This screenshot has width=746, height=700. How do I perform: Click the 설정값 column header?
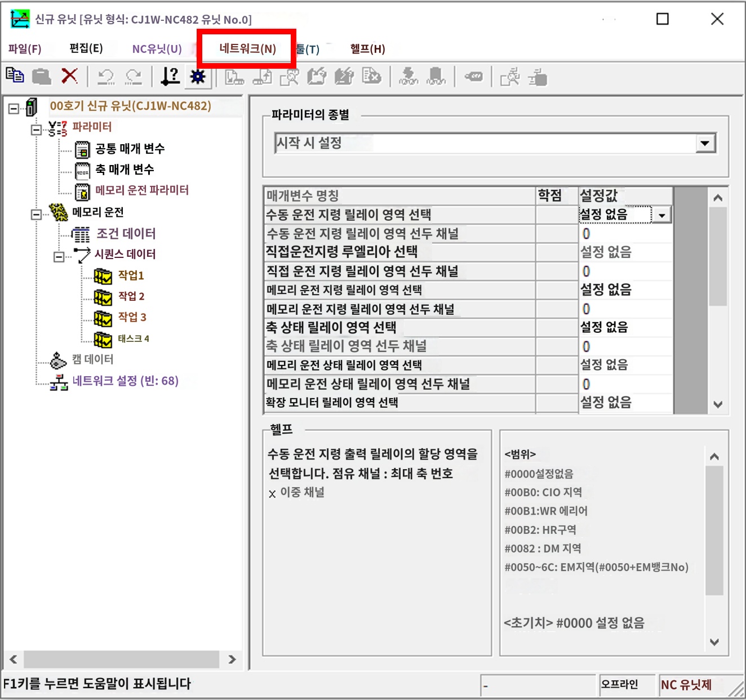point(625,196)
